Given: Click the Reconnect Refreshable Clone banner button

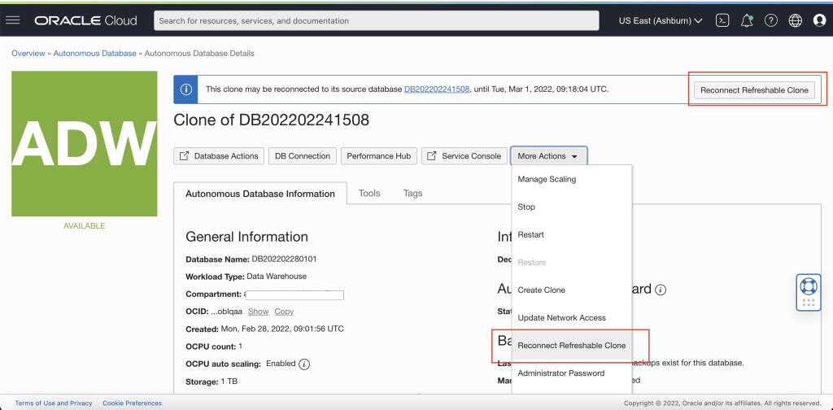Looking at the screenshot, I should (754, 90).
